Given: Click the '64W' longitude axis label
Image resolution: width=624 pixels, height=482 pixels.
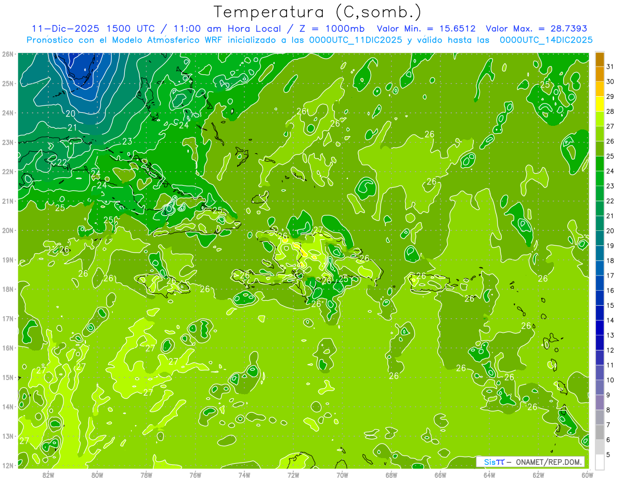Looking at the screenshot, I should tap(489, 475).
